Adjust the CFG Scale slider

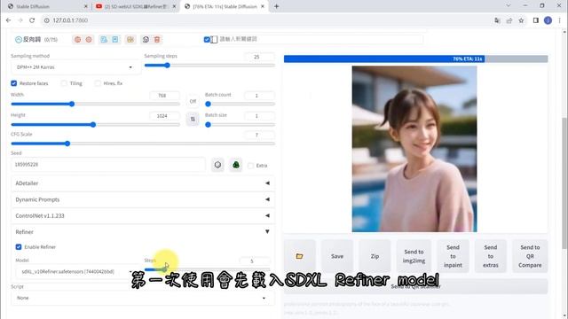click(143, 144)
